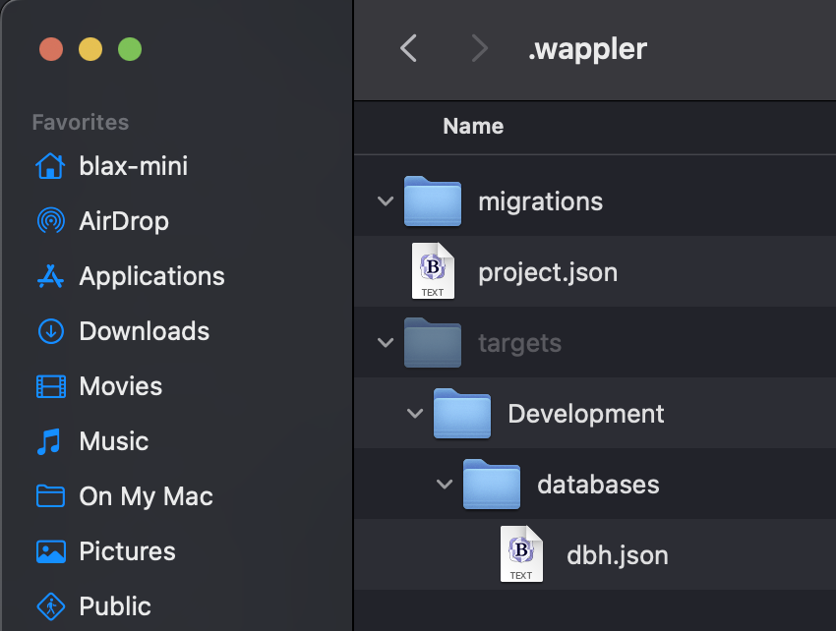The width and height of the screenshot is (836, 631).
Task: Select the databases row name
Action: point(598,485)
